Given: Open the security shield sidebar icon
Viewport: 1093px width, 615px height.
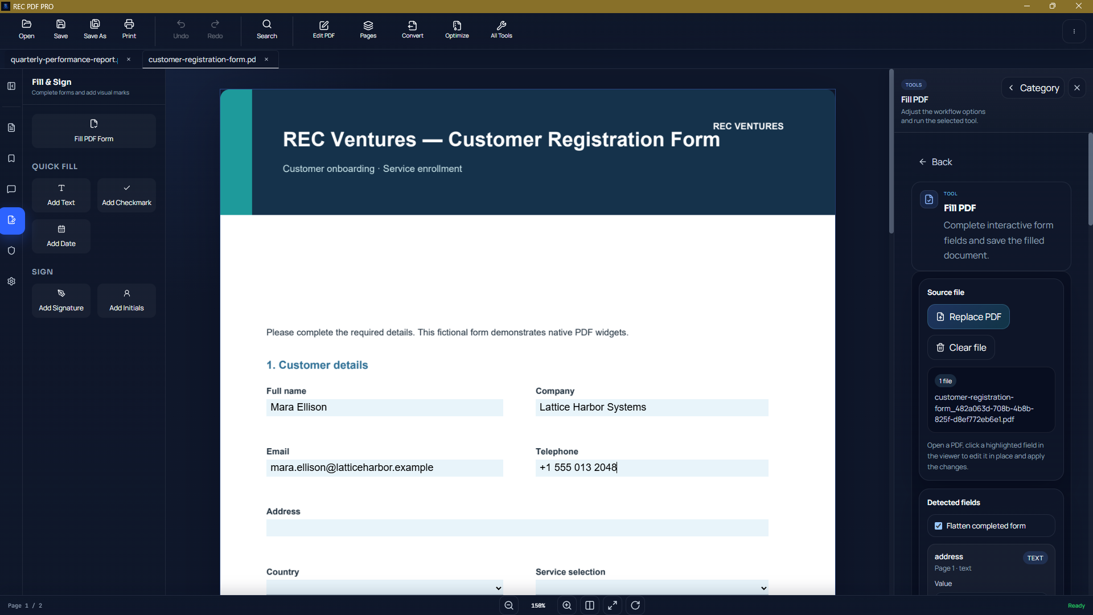Looking at the screenshot, I should click(11, 251).
